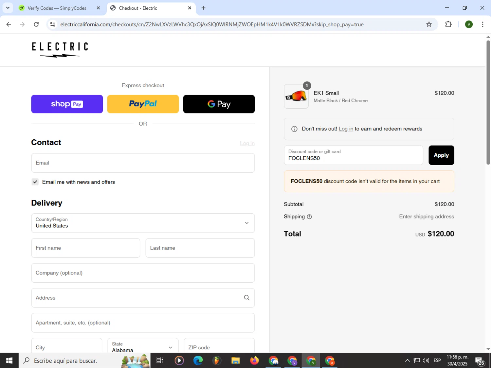The width and height of the screenshot is (491, 368).
Task: Go back to the previous page
Action: tap(9, 24)
